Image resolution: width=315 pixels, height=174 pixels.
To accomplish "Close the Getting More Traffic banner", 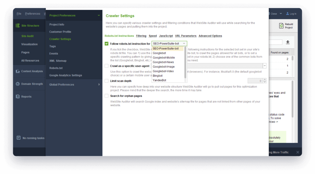I will pyautogui.click(x=298, y=152).
